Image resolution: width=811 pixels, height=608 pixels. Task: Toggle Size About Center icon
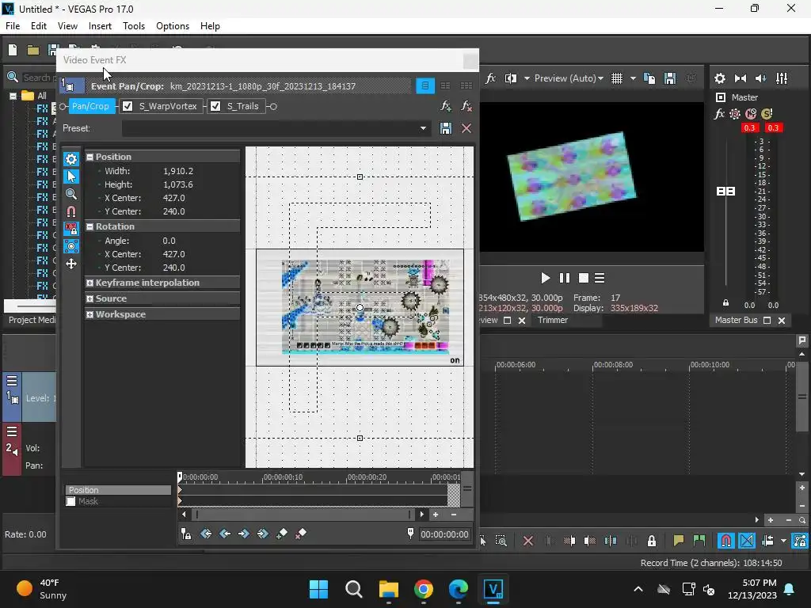(70, 246)
